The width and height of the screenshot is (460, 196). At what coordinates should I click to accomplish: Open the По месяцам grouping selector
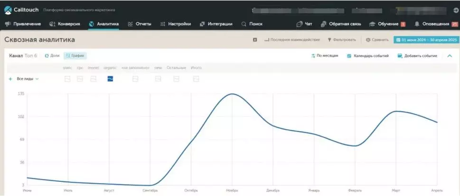tap(325, 56)
